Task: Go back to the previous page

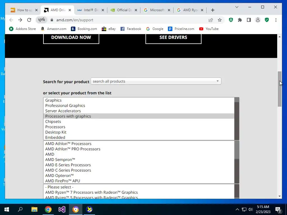Action: click(11, 20)
